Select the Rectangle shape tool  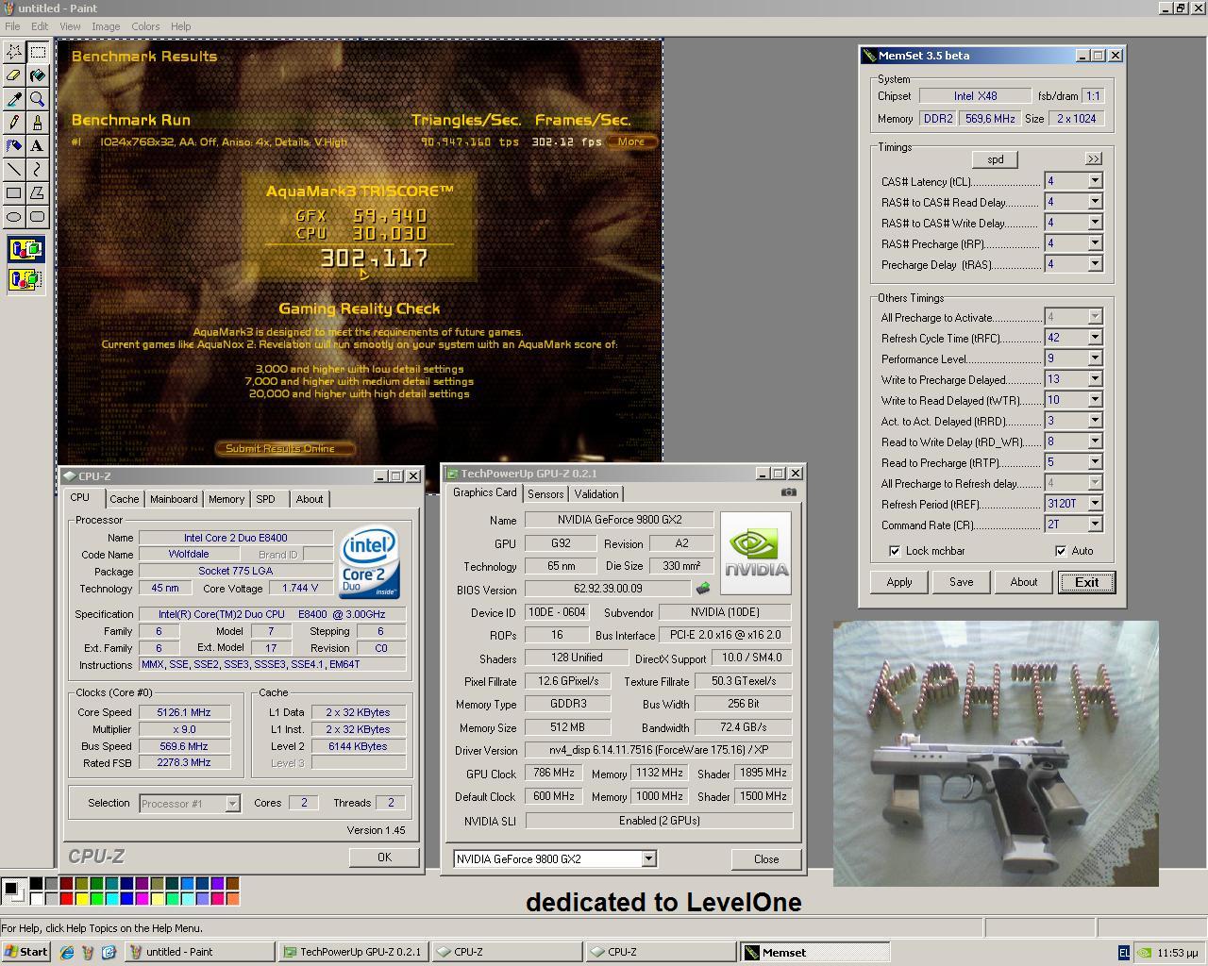tap(14, 192)
